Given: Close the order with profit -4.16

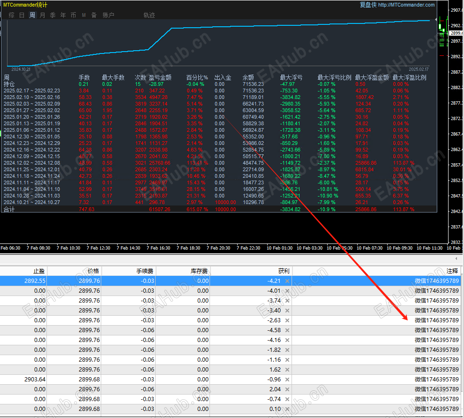Looking at the screenshot, I should click(x=287, y=340).
